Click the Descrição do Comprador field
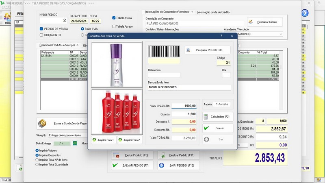Screen dimensions: 325x183 (195, 24)
